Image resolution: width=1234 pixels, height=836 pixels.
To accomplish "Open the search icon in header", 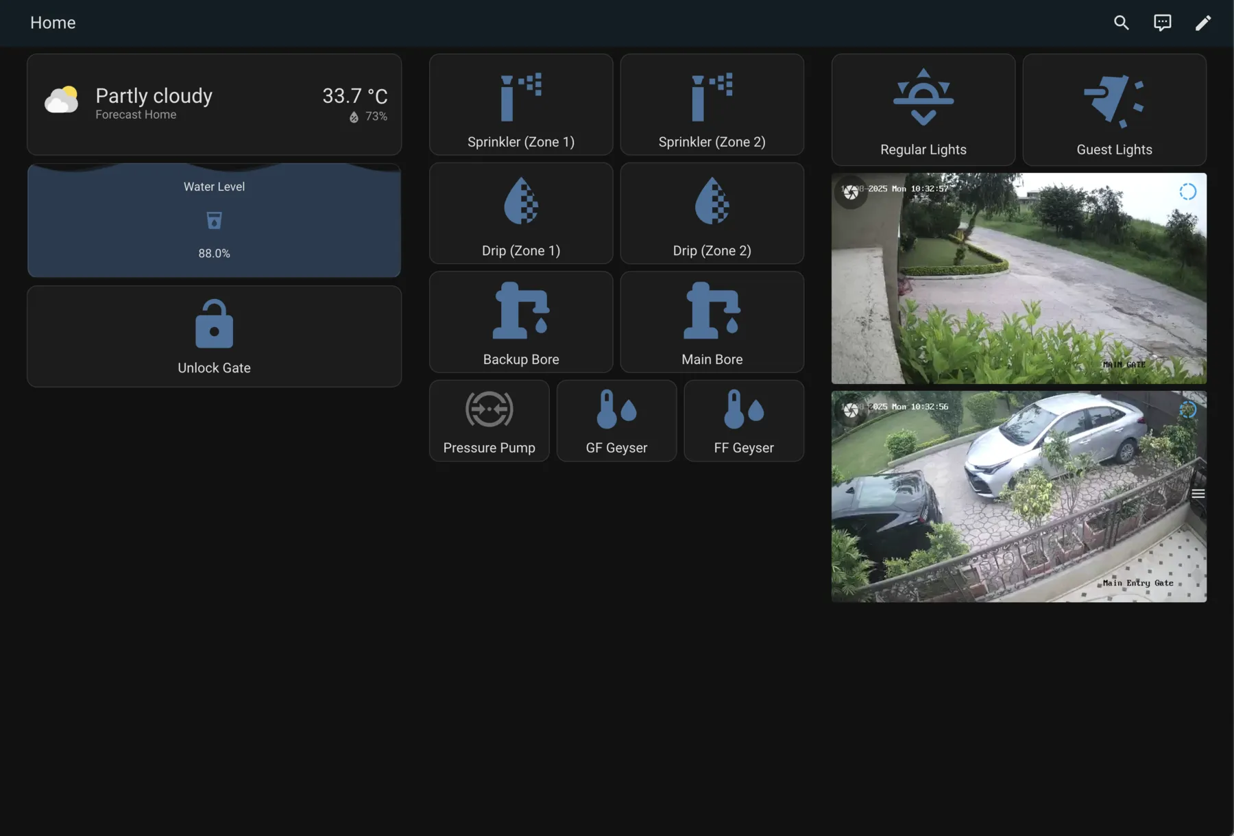I will (1121, 23).
